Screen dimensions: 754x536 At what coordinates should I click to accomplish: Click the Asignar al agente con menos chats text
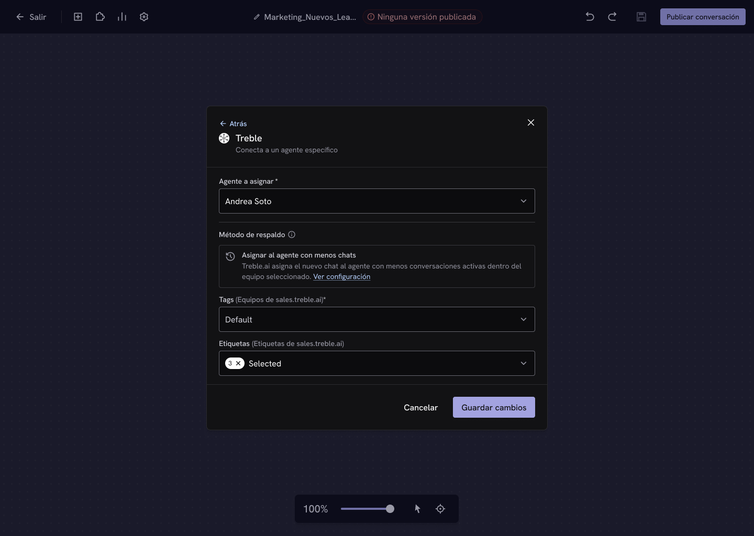click(299, 255)
